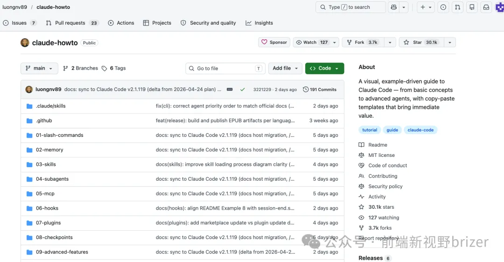Open repositories icon in top header
Image resolution: width=504 pixels, height=262 pixels.
coord(472,7)
